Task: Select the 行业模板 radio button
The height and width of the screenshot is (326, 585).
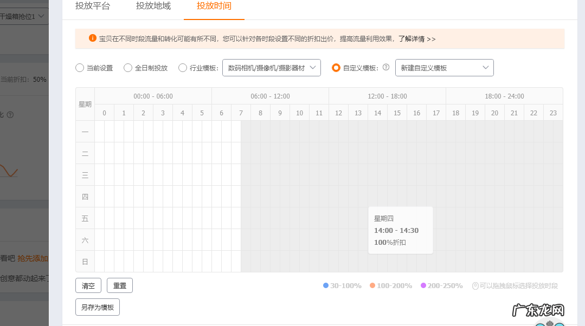Action: (x=183, y=68)
